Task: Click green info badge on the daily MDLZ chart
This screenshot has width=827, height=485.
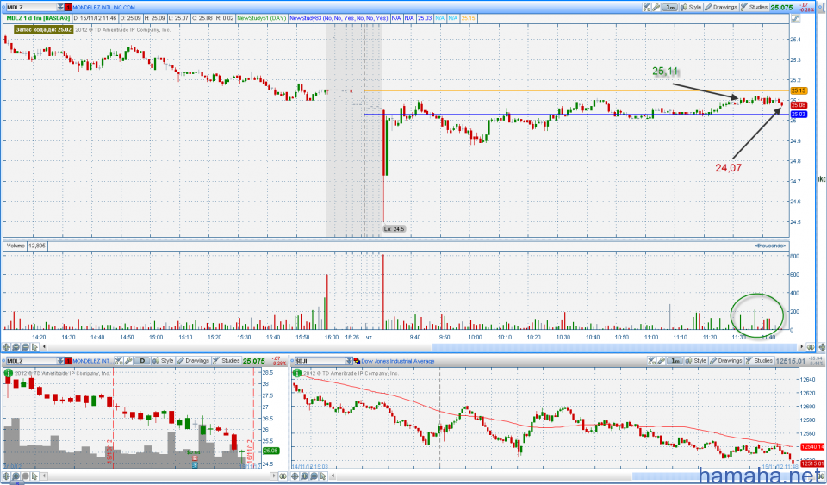Action: point(8,373)
